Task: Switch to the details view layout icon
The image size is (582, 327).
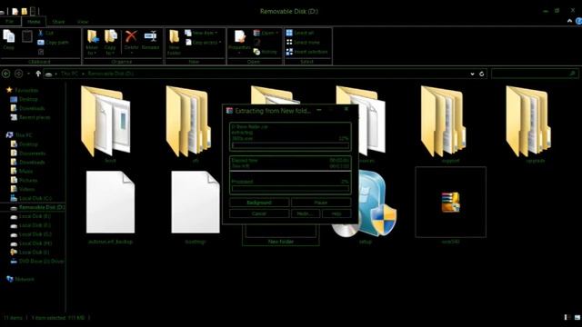Action: (567, 317)
